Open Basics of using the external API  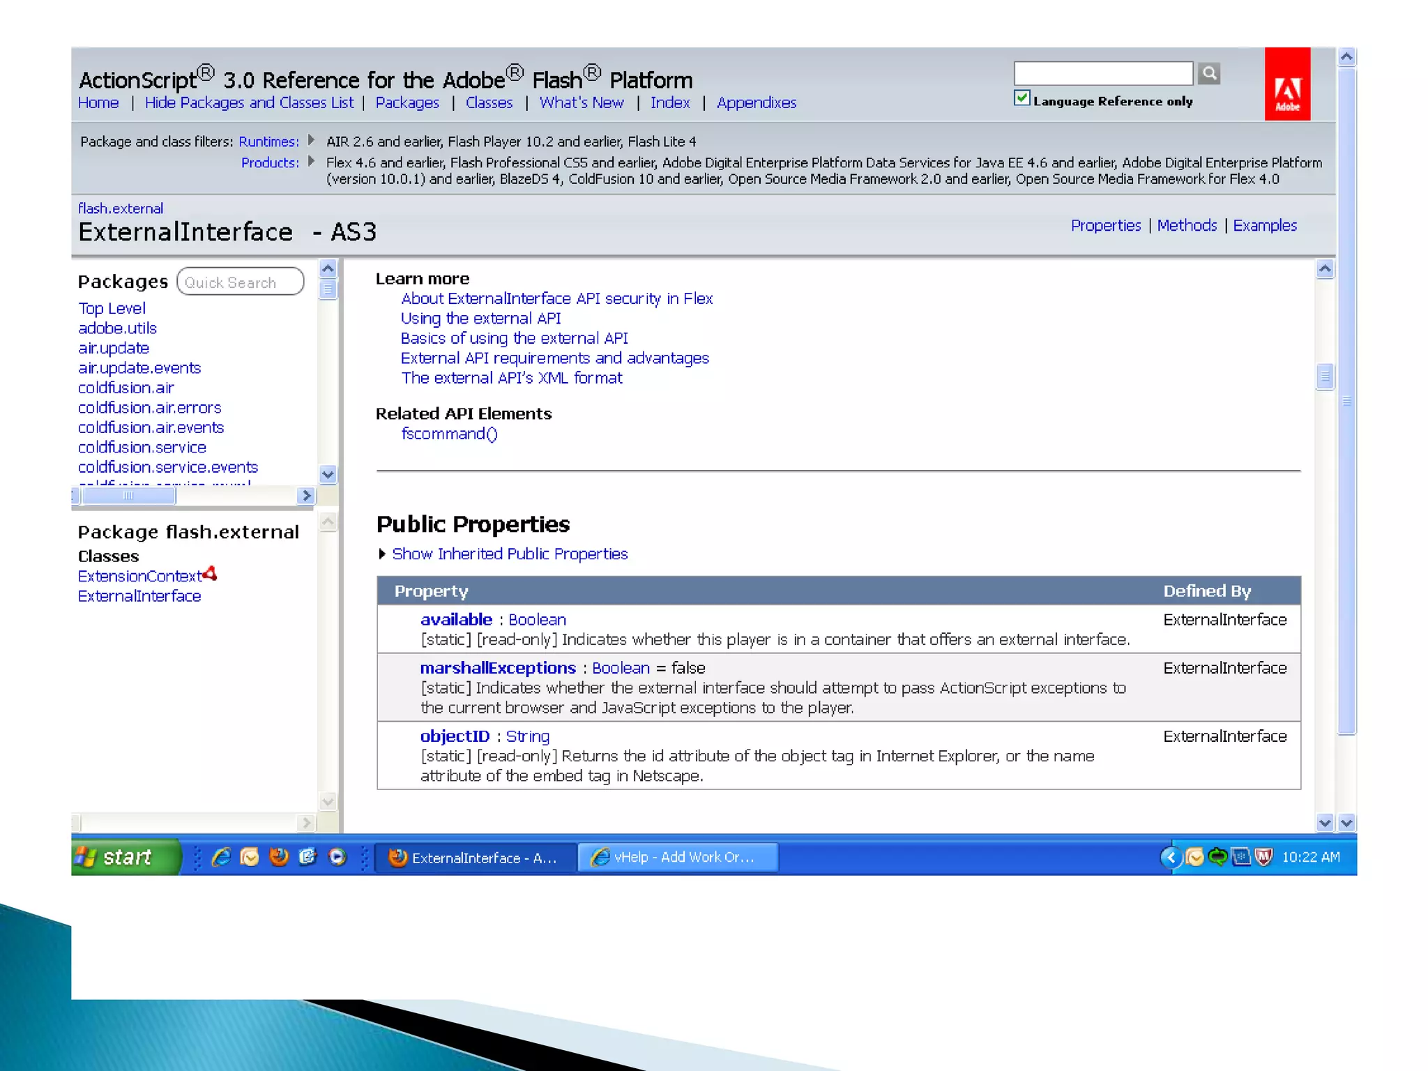click(514, 338)
